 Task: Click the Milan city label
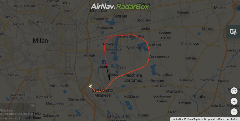(x=40, y=41)
